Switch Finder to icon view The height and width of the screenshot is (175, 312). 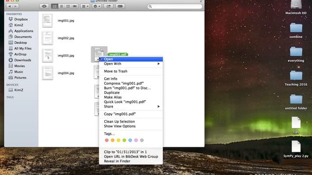tap(54, 6)
